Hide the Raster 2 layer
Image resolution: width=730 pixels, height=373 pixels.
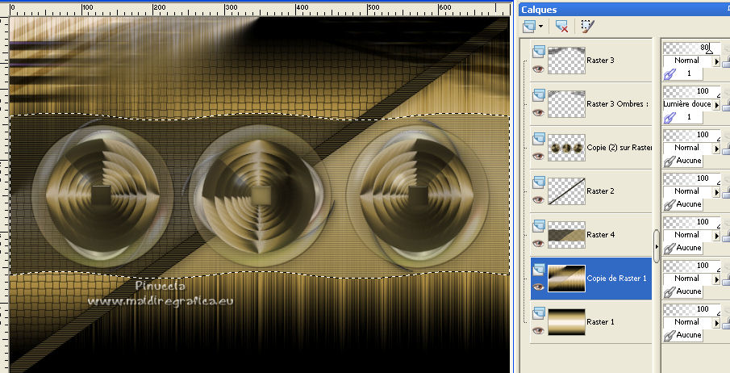pyautogui.click(x=539, y=199)
